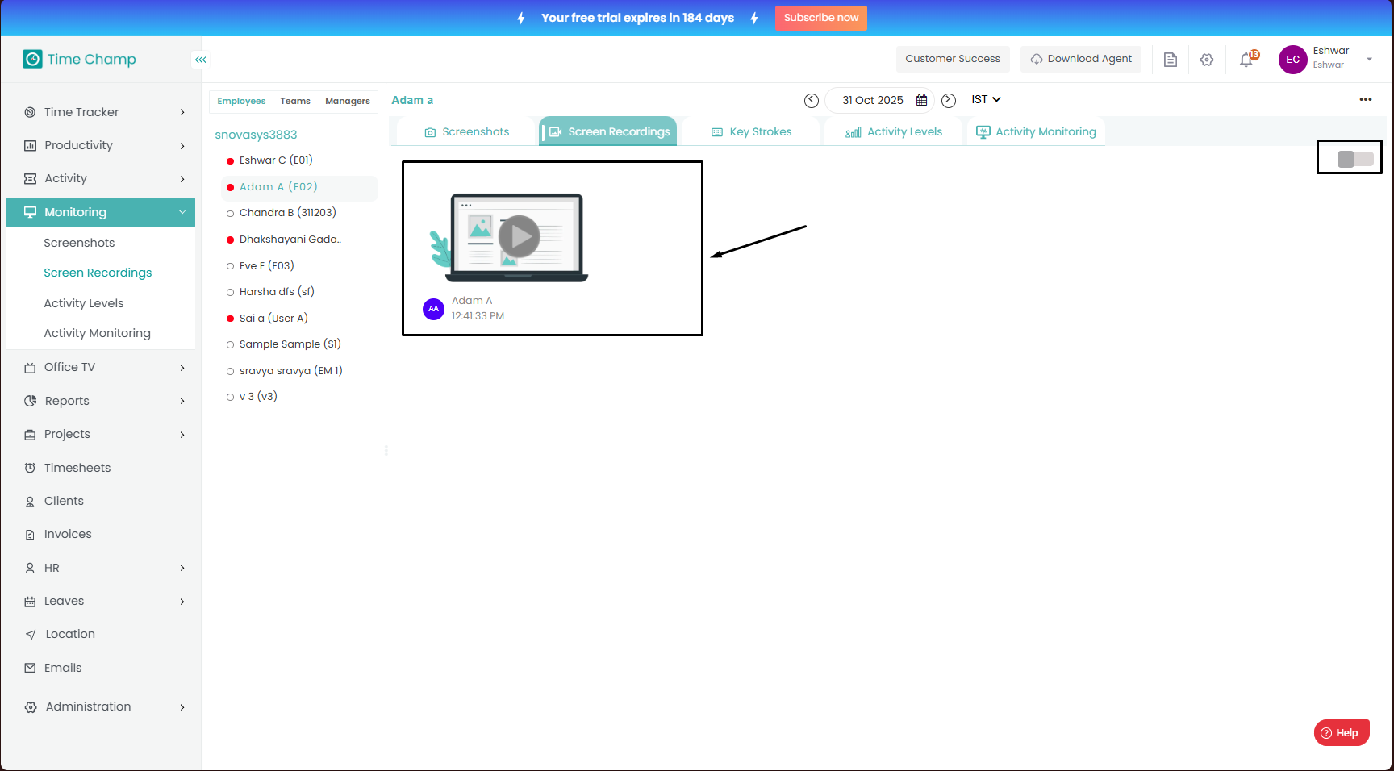Open Activity Levels under Monitoring in sidebar

84,303
